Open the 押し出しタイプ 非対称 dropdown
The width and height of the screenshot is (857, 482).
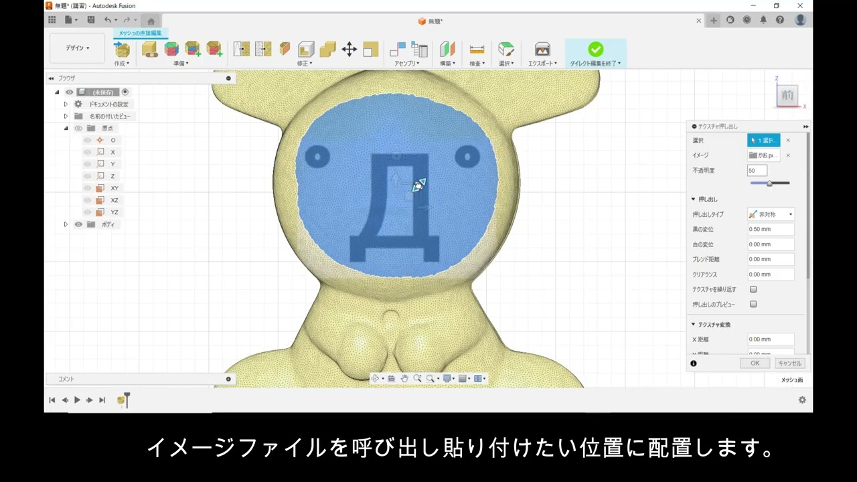pos(771,214)
